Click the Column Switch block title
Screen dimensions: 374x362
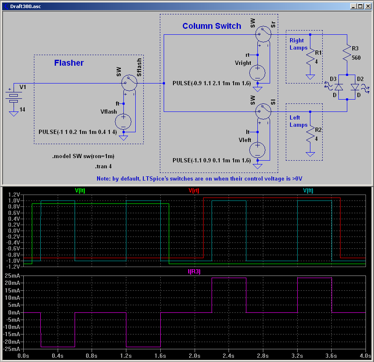click(212, 26)
